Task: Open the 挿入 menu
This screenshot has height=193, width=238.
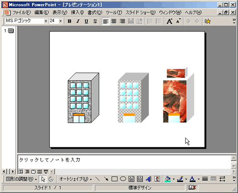Action: coord(77,12)
